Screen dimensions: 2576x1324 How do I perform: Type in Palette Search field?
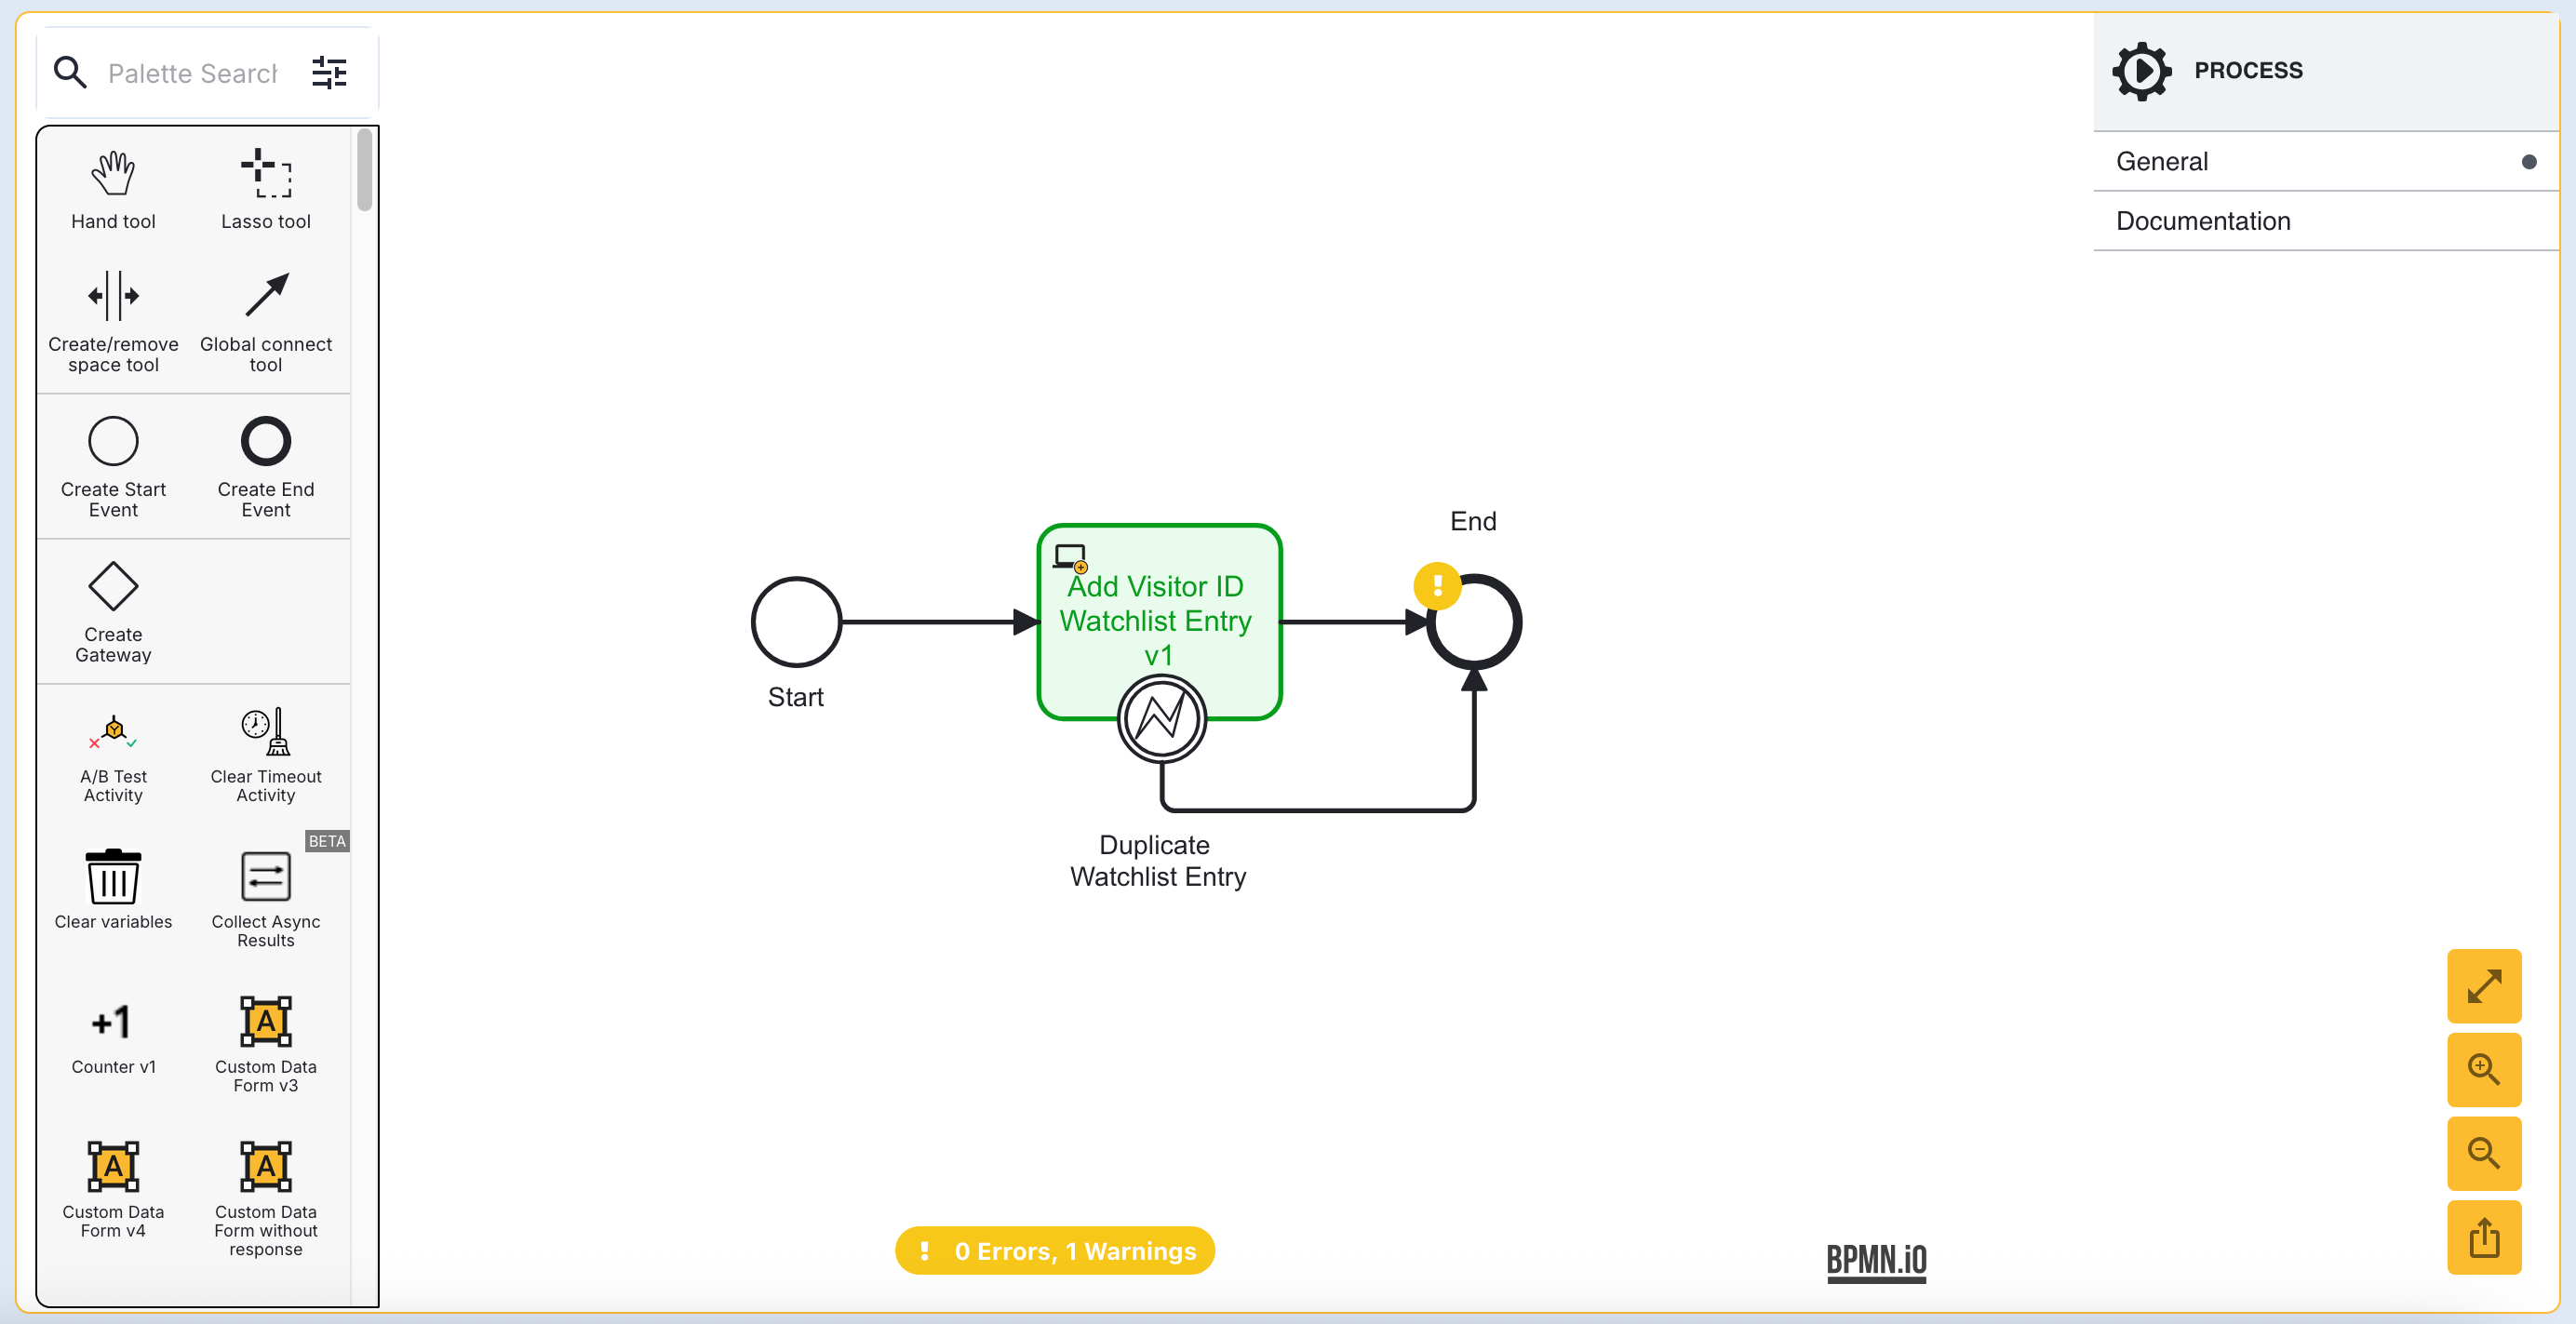point(192,73)
